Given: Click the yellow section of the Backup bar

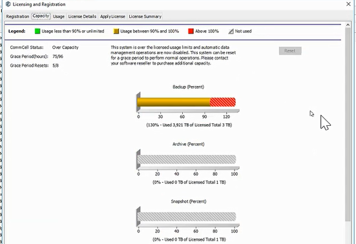Looking at the screenshot, I should [x=174, y=102].
